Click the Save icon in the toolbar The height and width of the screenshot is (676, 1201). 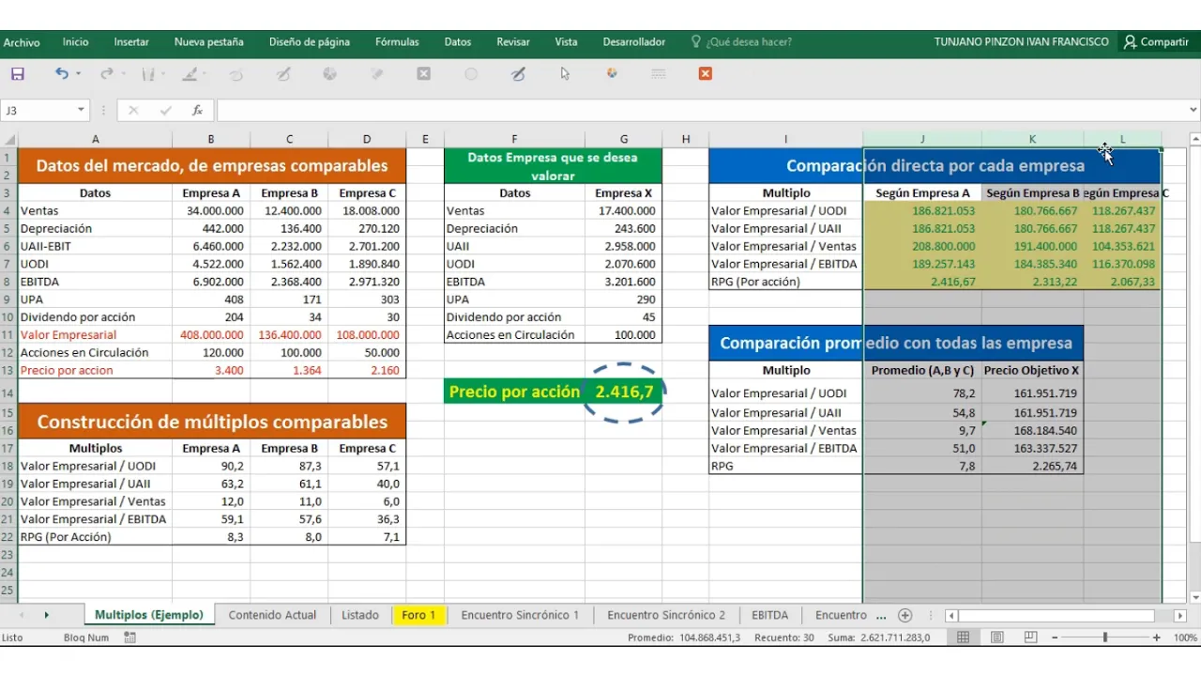[17, 73]
